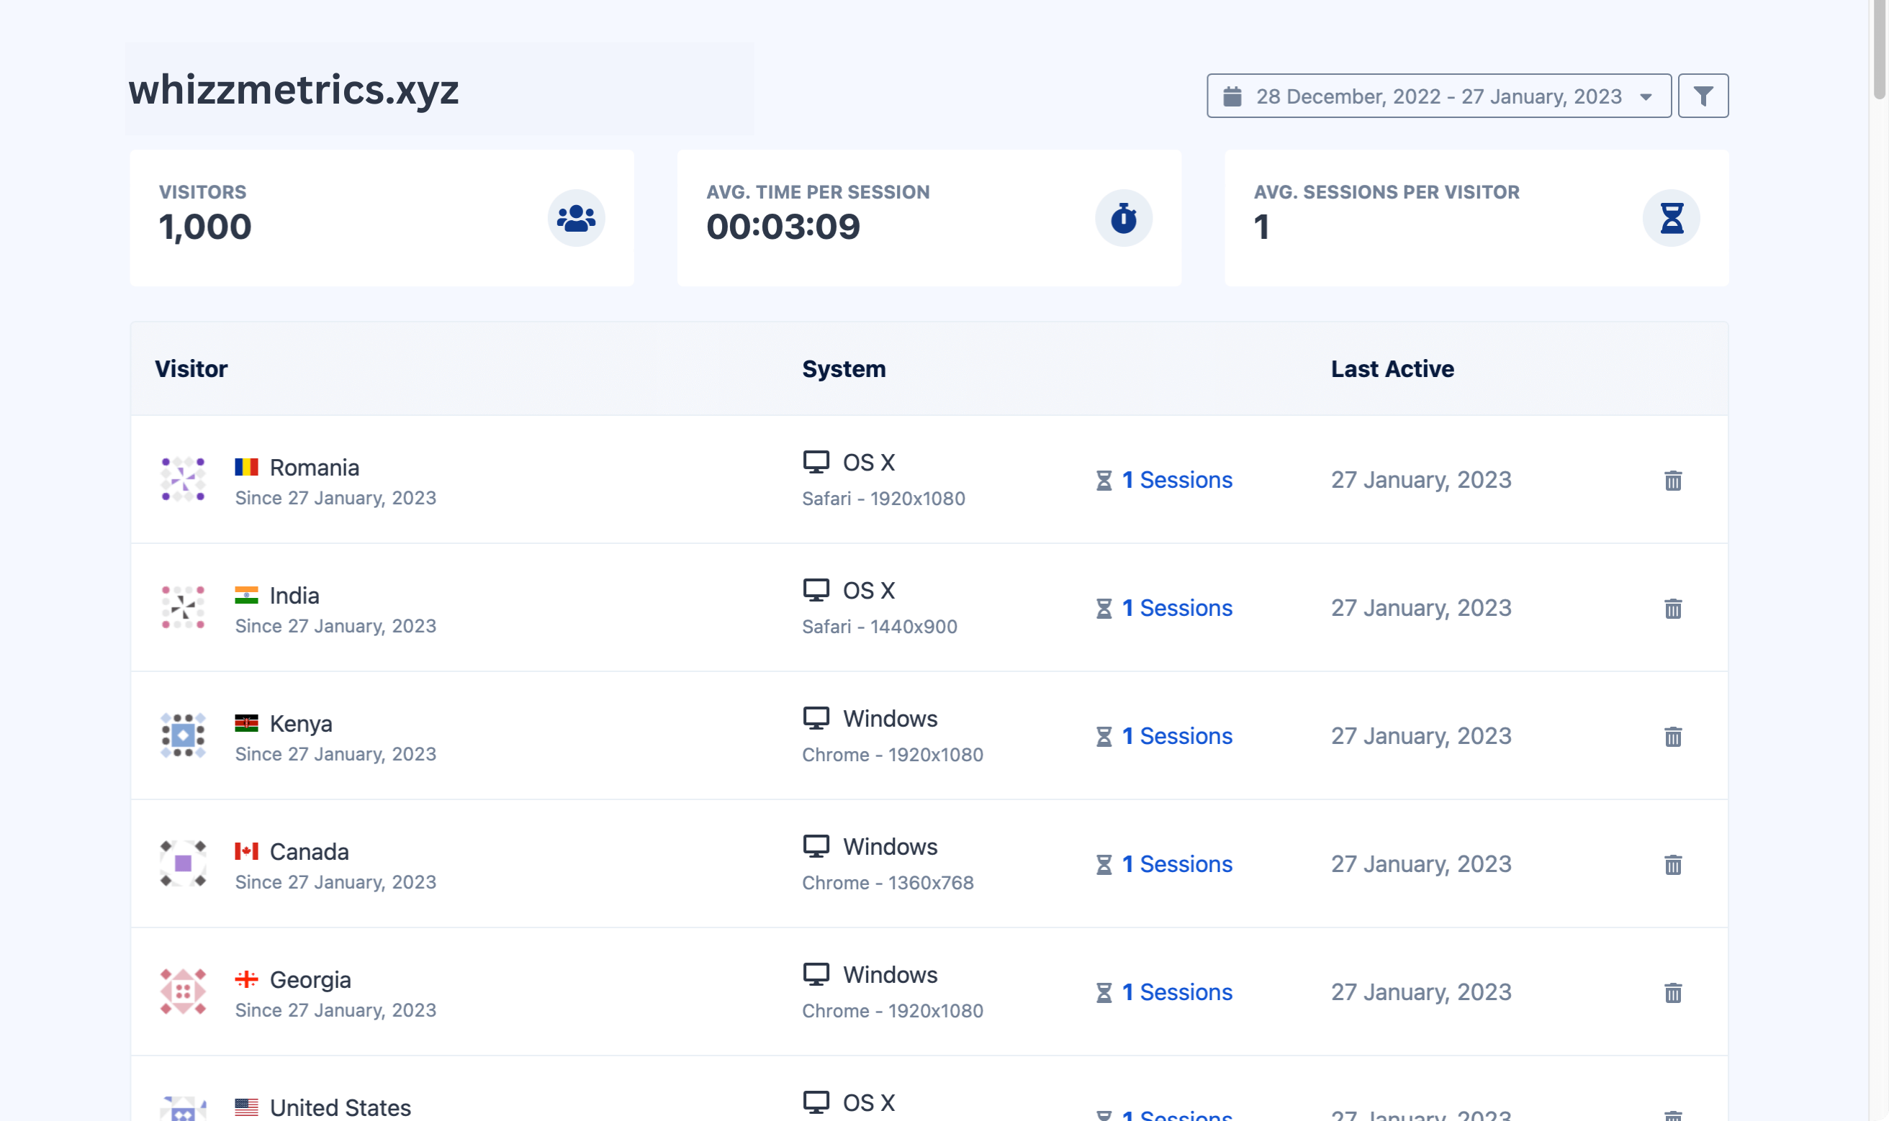Click the Georgia flag icon
The height and width of the screenshot is (1121, 1889).
point(246,980)
